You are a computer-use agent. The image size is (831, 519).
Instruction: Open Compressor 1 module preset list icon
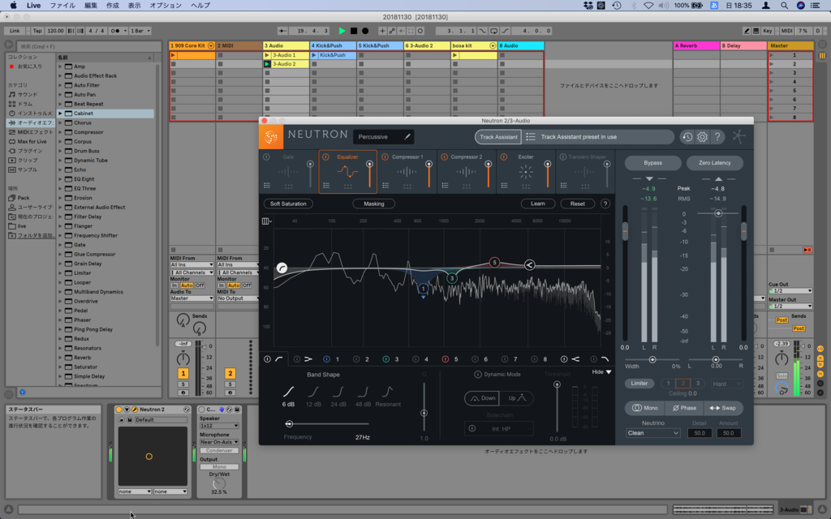pyautogui.click(x=385, y=186)
